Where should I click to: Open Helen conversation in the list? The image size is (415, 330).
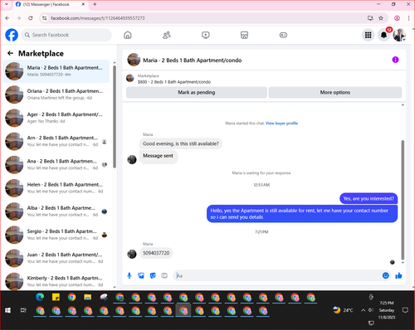56,188
